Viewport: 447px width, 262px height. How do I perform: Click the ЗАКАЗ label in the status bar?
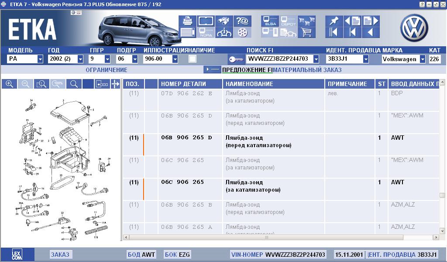(x=60, y=255)
